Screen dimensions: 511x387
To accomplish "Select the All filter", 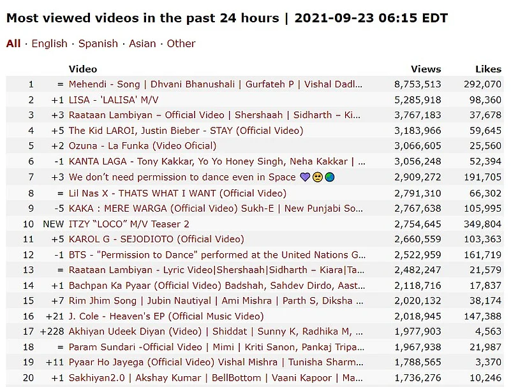I will tap(13, 43).
